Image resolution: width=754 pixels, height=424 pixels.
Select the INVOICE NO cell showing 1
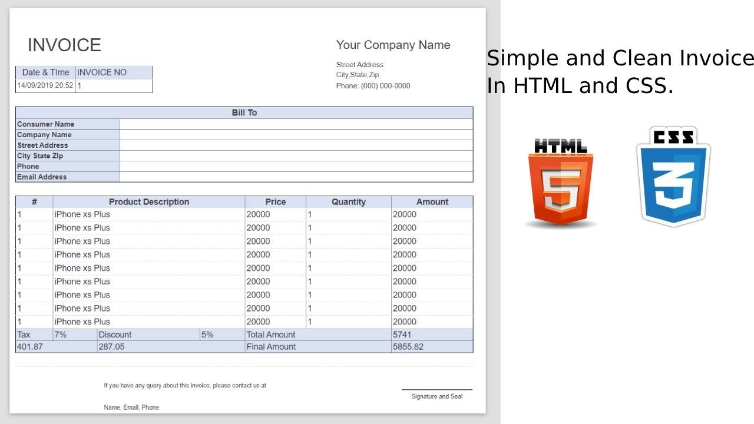coord(114,85)
